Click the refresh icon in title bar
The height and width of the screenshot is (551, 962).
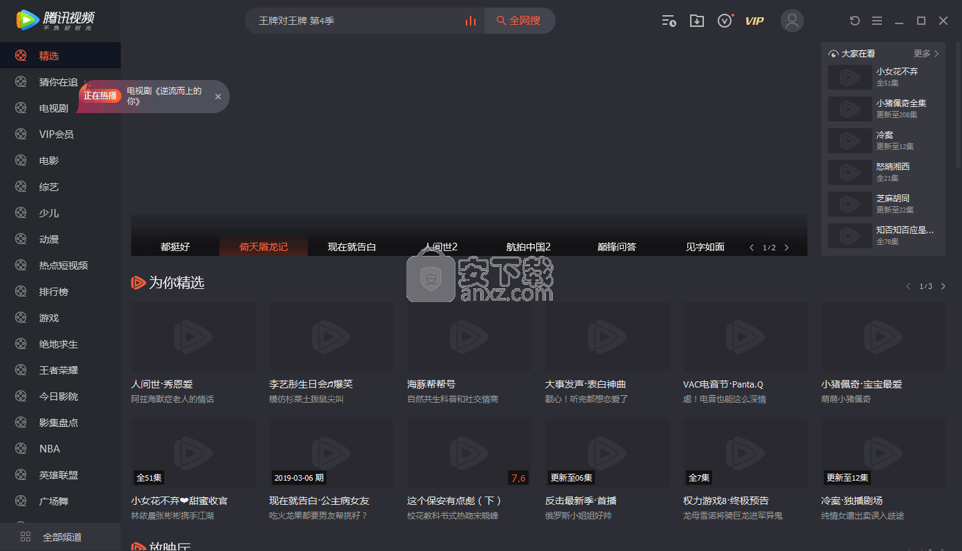[855, 21]
